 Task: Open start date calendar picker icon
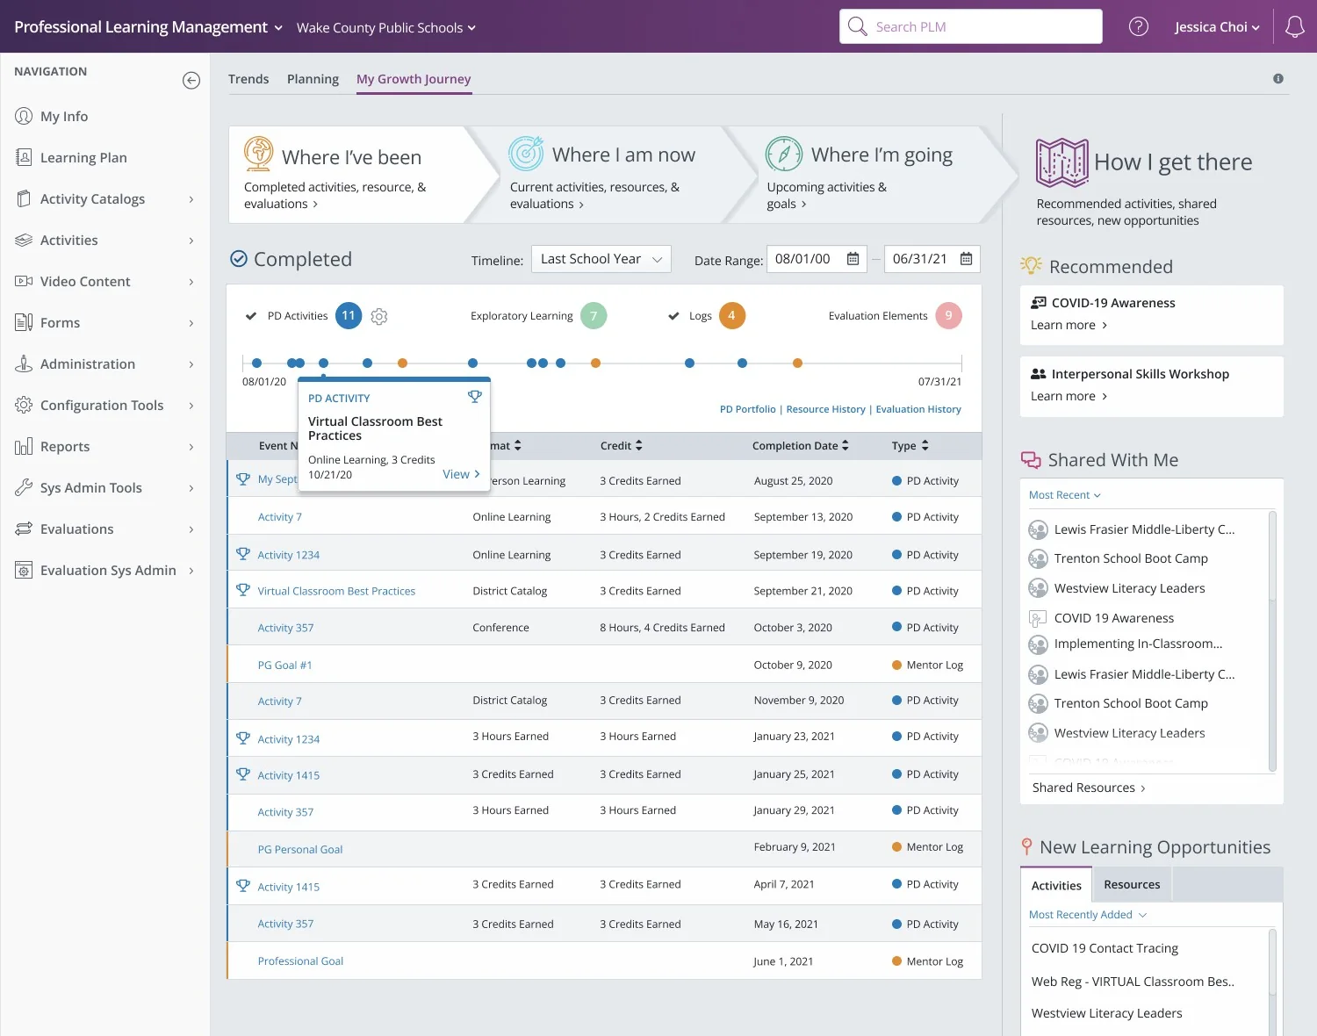(853, 259)
